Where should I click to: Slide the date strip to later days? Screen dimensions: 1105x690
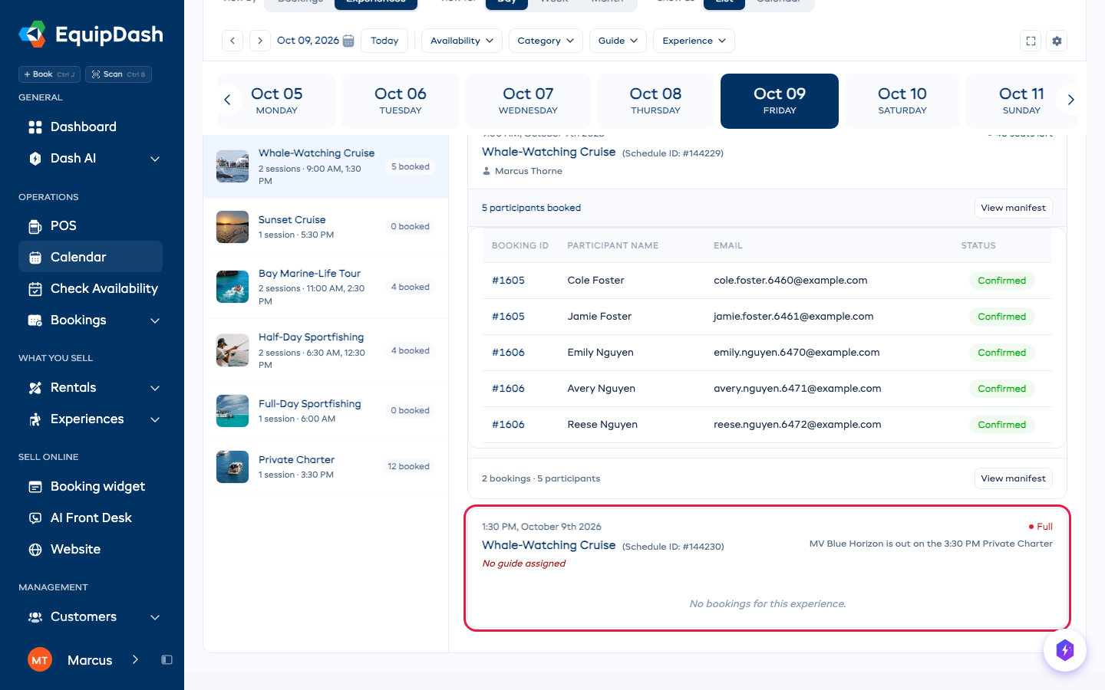1070,100
